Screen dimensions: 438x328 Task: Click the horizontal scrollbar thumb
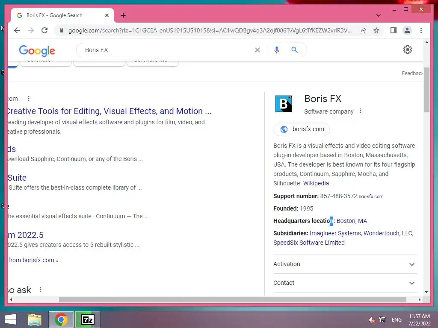[232, 299]
